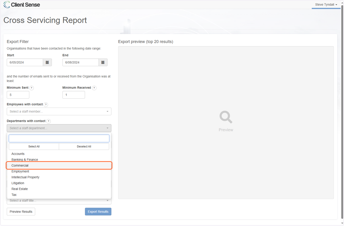The height and width of the screenshot is (226, 344).
Task: Select the Employment department option
Action: tap(59, 171)
